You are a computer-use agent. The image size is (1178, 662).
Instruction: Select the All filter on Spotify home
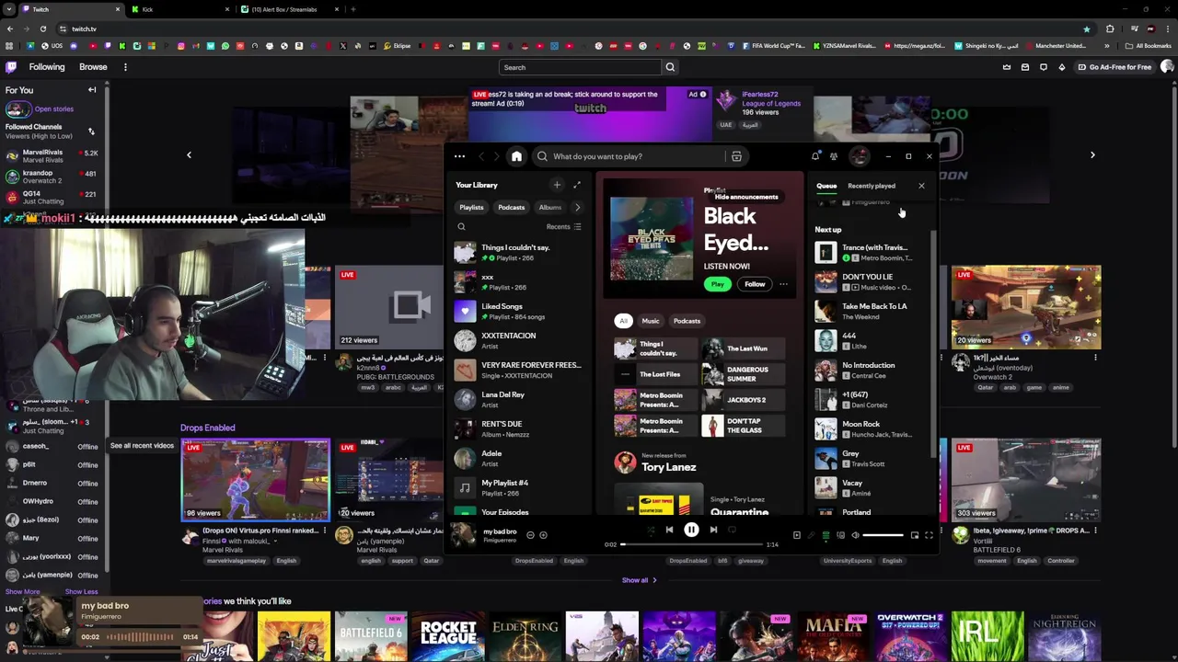(x=623, y=321)
